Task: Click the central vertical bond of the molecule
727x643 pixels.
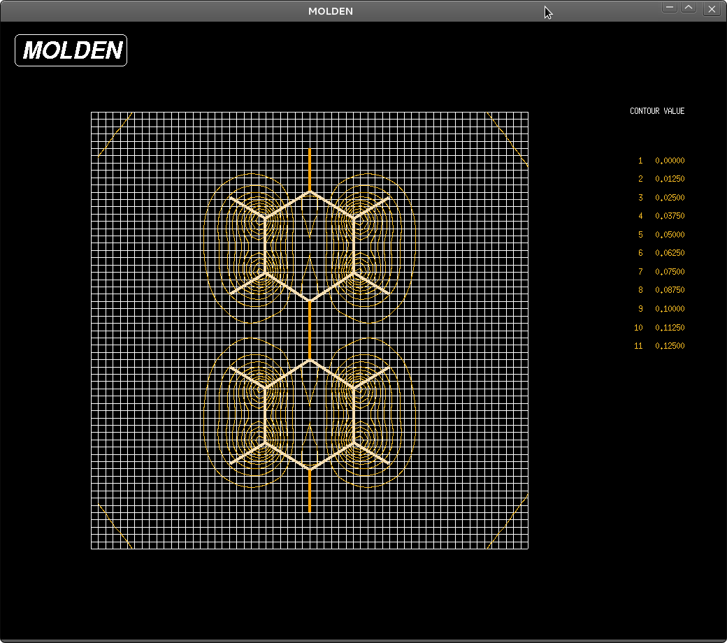Action: pos(309,328)
